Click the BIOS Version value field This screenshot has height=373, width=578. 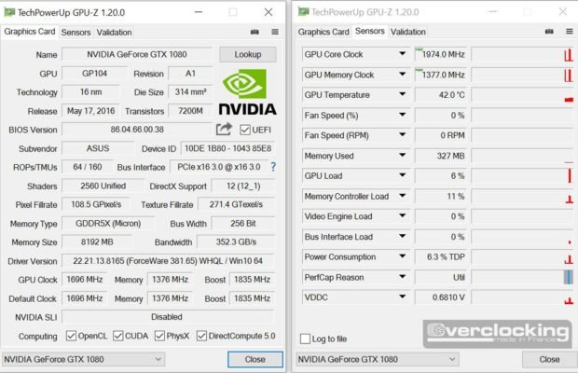(x=137, y=130)
